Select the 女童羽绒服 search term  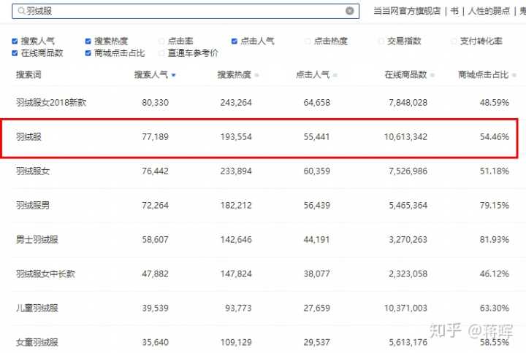[x=37, y=342]
